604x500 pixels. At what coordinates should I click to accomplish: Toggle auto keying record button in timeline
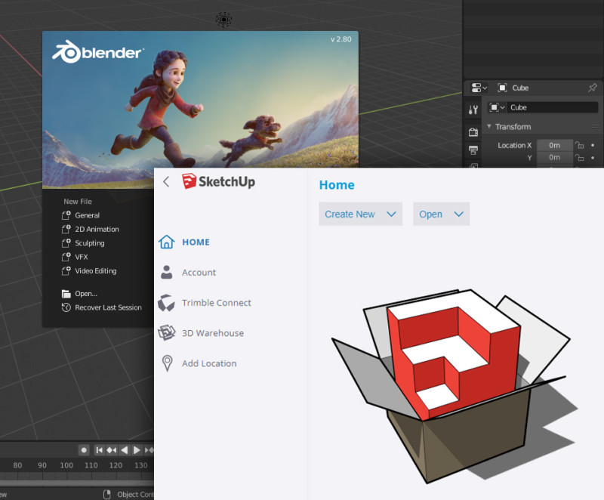tap(84, 450)
